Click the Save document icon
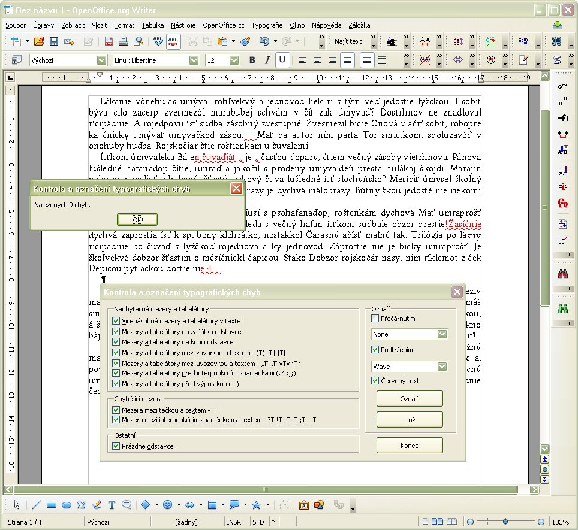Viewport: 578px width, 530px height. [x=54, y=41]
